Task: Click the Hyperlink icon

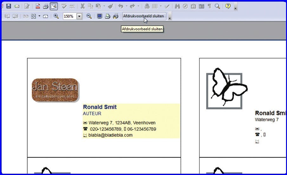Action: click(147, 6)
